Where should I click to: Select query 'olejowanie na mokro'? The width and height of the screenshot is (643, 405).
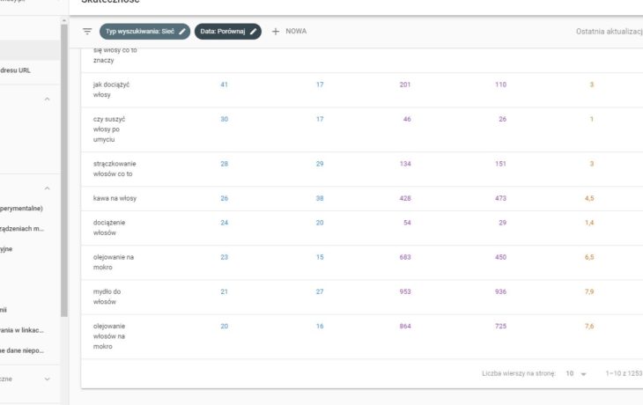point(114,262)
